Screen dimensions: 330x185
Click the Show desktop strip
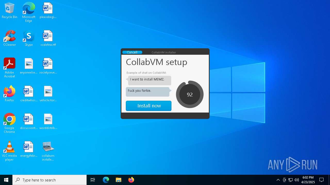(329, 180)
